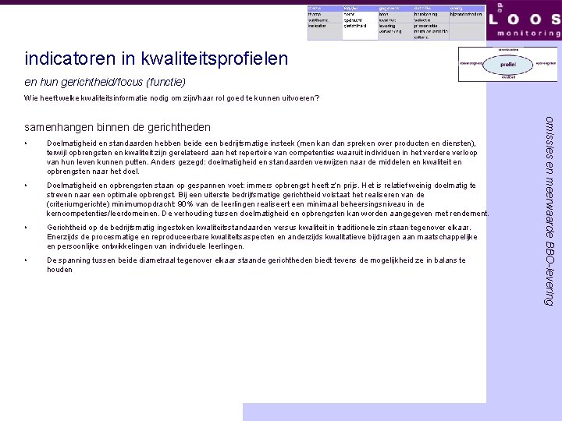Click the LOOS monitoring logo

point(524,20)
